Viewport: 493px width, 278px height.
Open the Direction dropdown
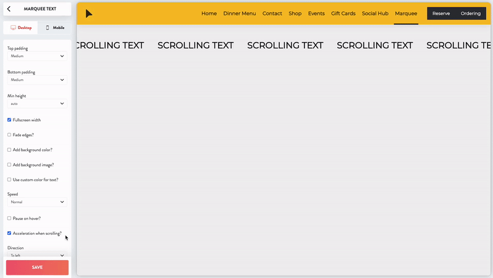click(37, 255)
